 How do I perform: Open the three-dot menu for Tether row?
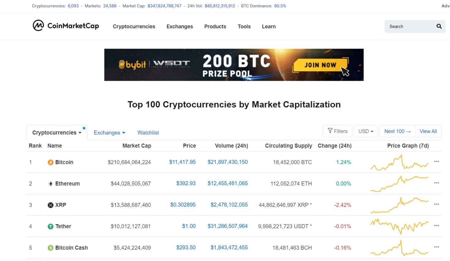pyautogui.click(x=436, y=226)
